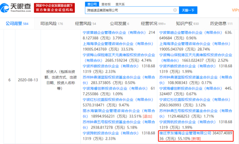Select the row number 6 cell
The height and width of the screenshot is (144, 239).
pyautogui.click(x=10, y=80)
